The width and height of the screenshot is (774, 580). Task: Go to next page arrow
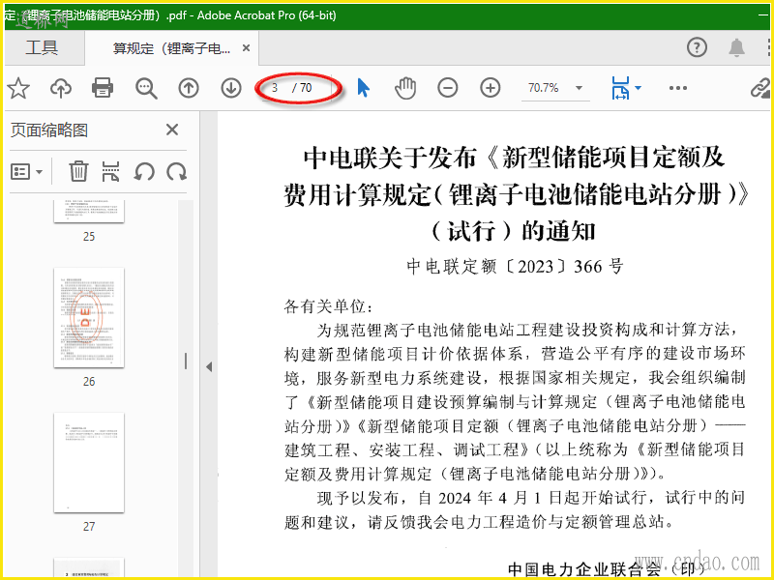point(231,88)
